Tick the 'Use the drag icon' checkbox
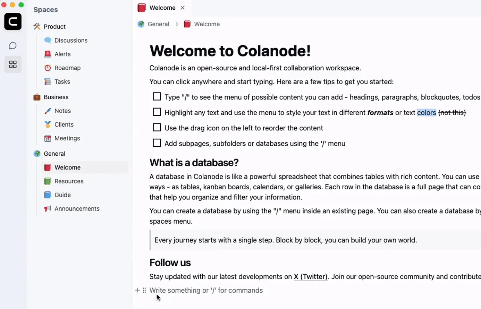 157,128
